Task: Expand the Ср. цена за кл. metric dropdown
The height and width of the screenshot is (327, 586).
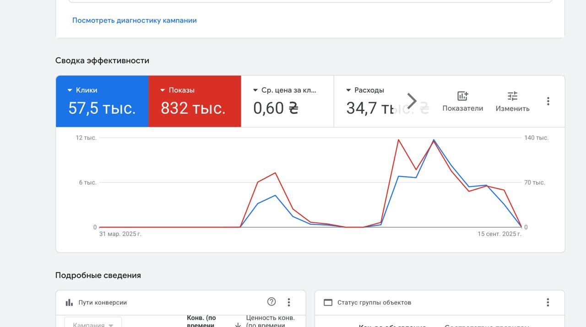Action: click(255, 91)
